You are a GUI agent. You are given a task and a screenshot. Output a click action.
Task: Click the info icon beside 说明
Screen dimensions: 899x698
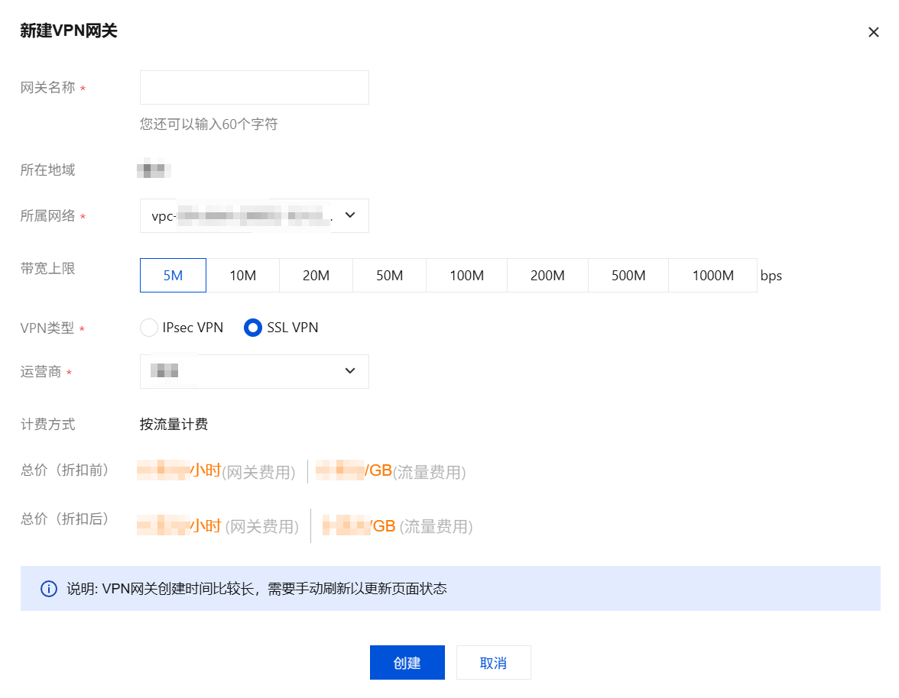[x=48, y=589]
